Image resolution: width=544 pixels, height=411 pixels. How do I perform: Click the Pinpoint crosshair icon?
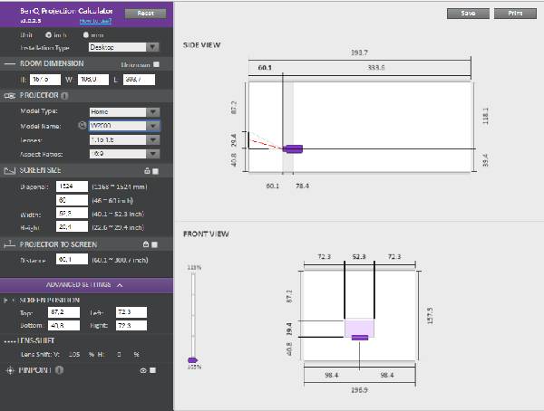pos(10,370)
